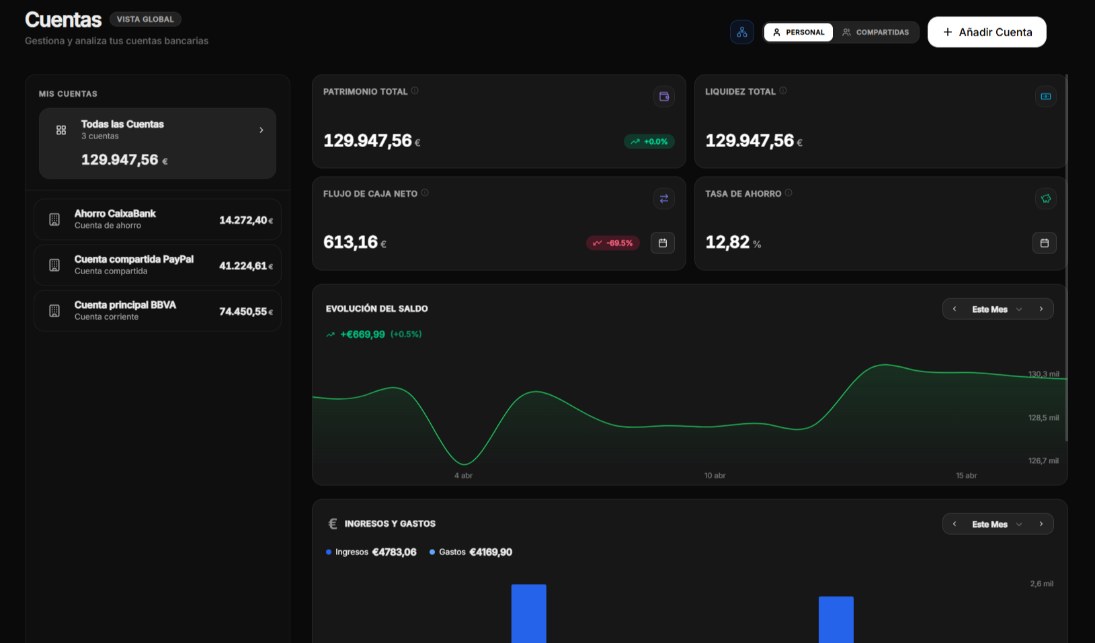
Task: Show info tooltip for Patrimonio Total
Action: 415,91
